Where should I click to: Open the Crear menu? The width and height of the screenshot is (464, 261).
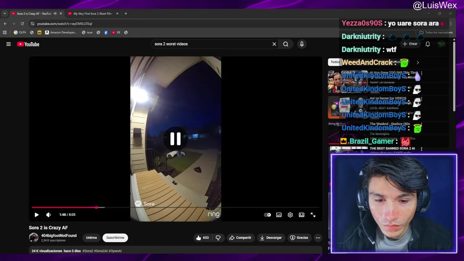pos(410,44)
